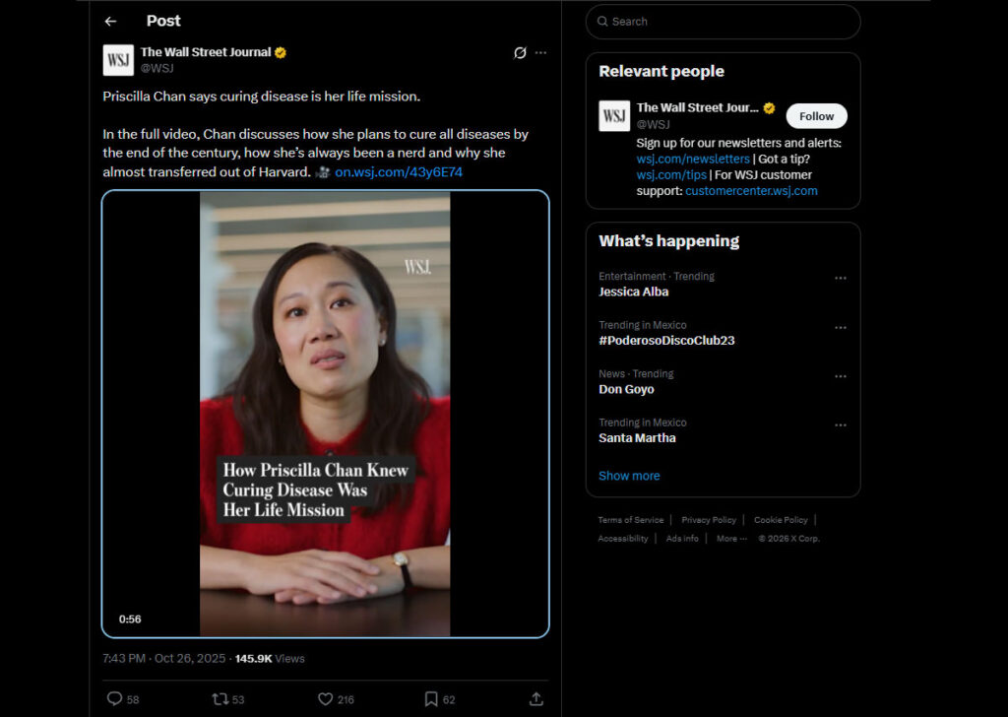Click the WSJ gold verified badge
The image size is (1008, 717).
(x=281, y=52)
